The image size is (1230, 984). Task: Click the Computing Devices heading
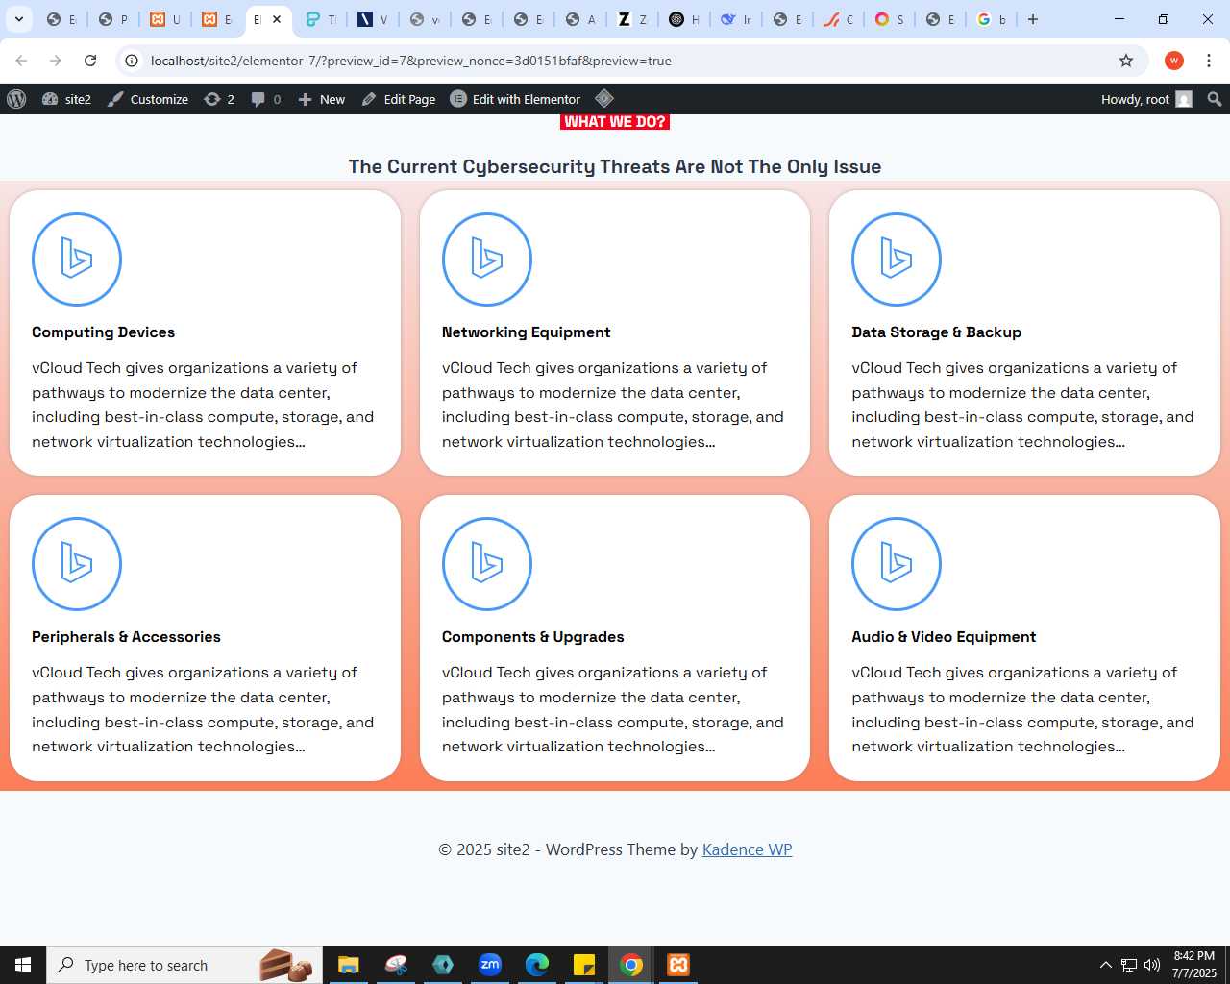point(104,332)
